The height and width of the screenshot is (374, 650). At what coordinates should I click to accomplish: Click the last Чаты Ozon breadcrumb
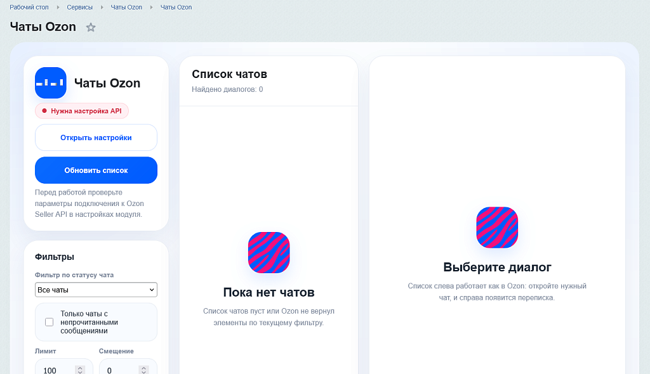tap(176, 7)
